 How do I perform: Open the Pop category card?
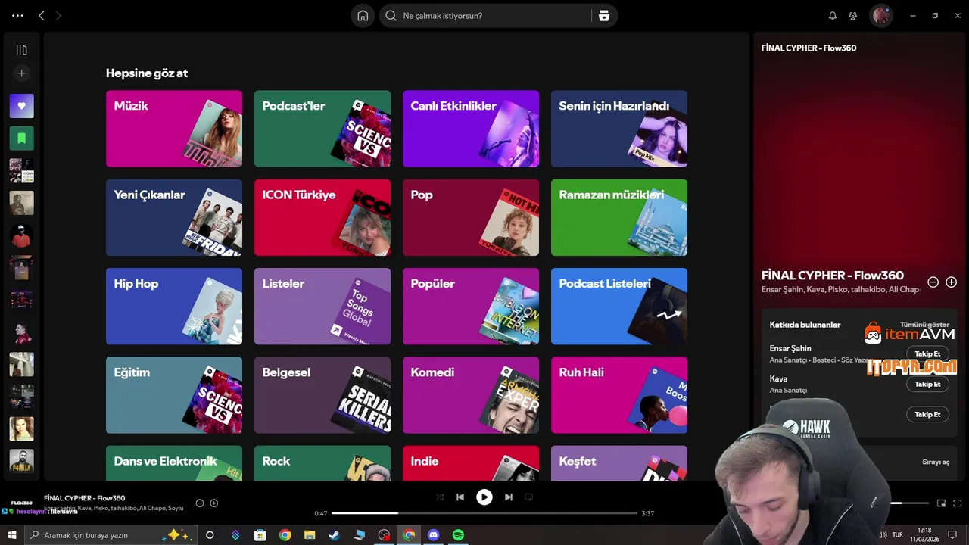(471, 217)
